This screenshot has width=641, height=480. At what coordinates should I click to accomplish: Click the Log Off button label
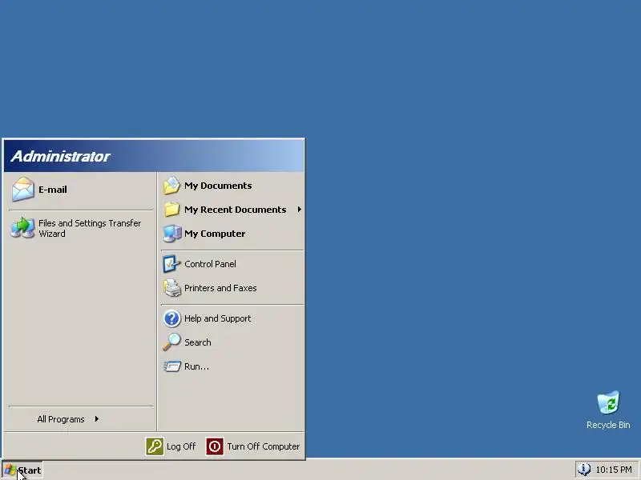click(x=181, y=446)
